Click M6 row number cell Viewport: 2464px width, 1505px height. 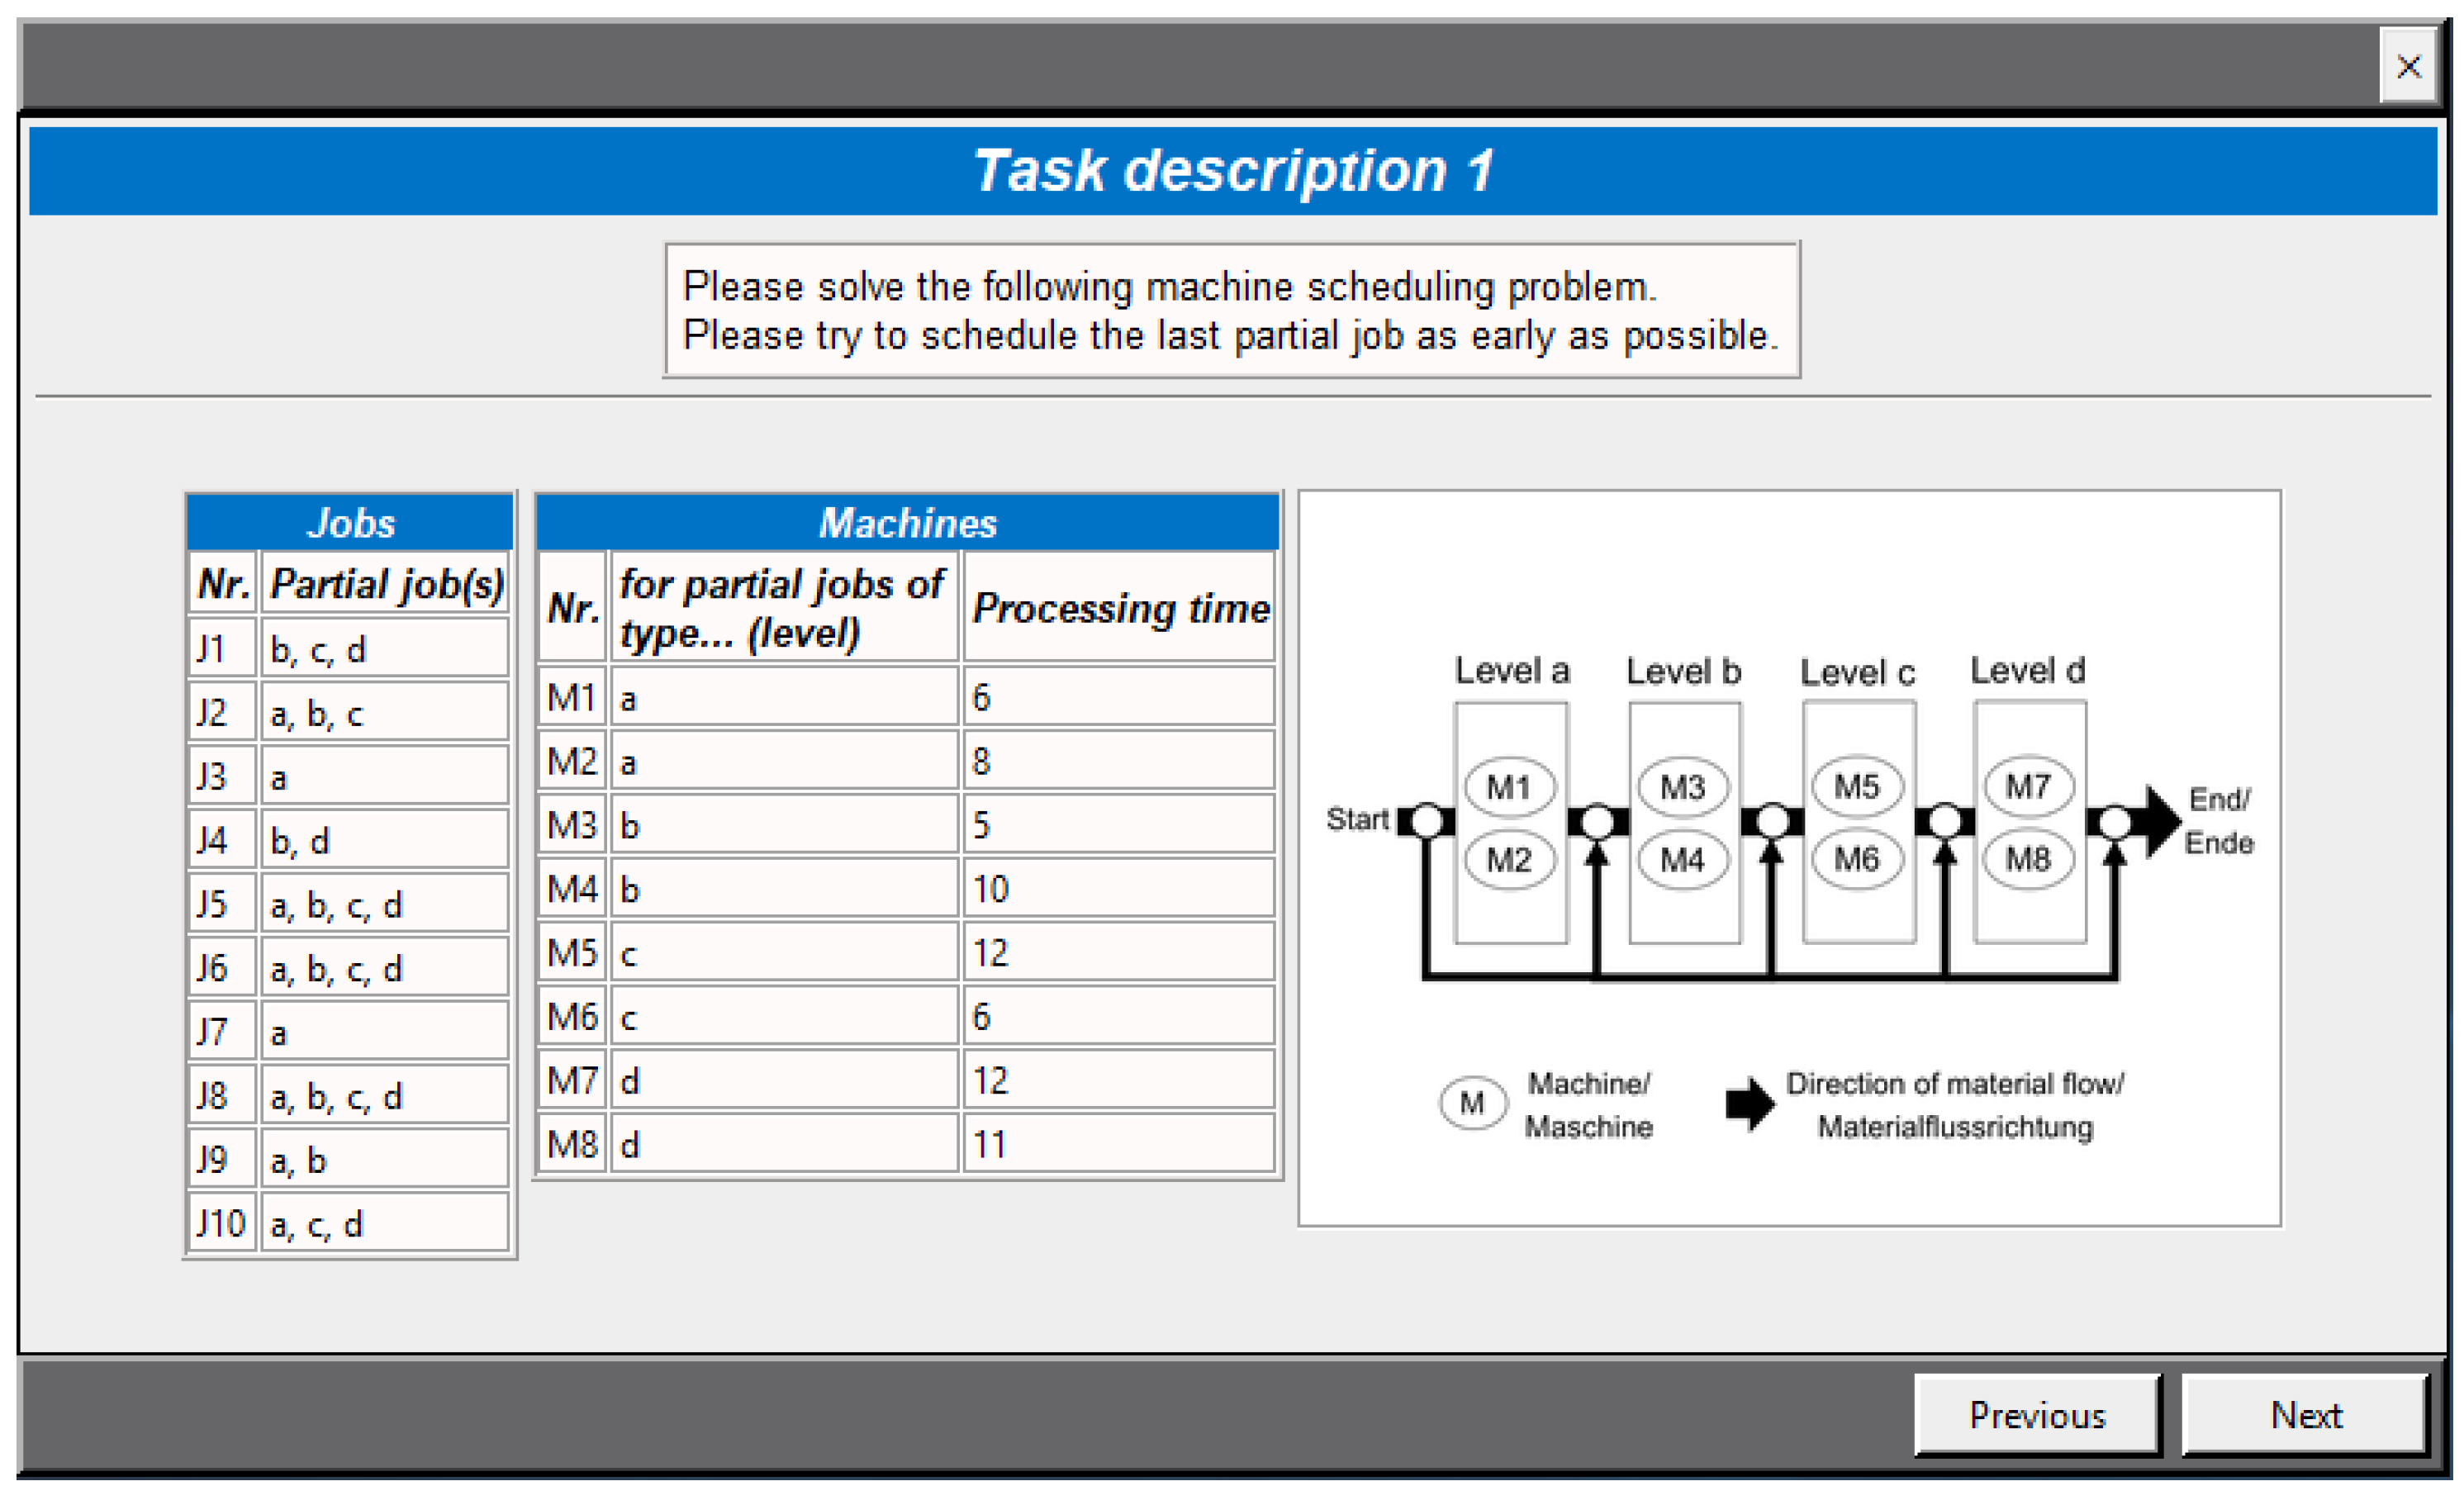click(x=572, y=1016)
